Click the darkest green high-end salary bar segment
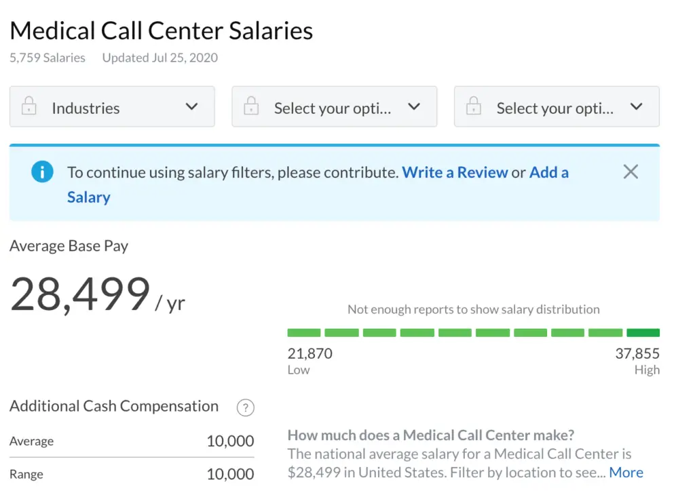Viewport: 695px width, 495px height. (643, 332)
